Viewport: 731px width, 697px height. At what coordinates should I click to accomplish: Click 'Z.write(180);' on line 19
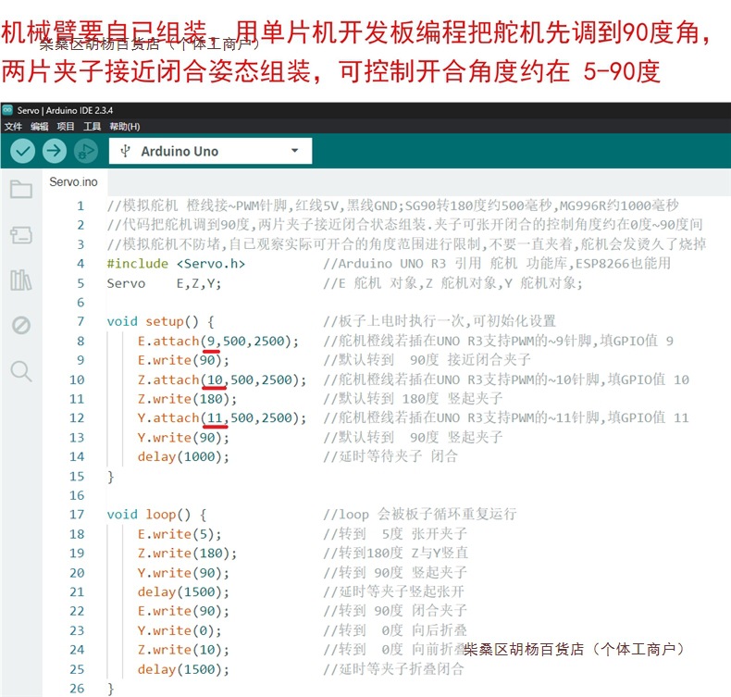pos(188,553)
